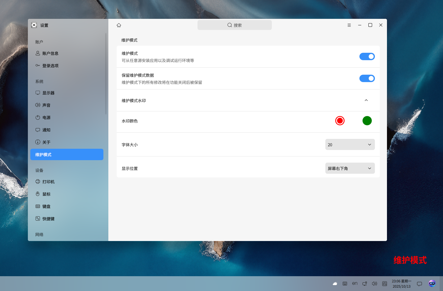Open 声音 settings page
This screenshot has width=443, height=291.
[x=67, y=105]
